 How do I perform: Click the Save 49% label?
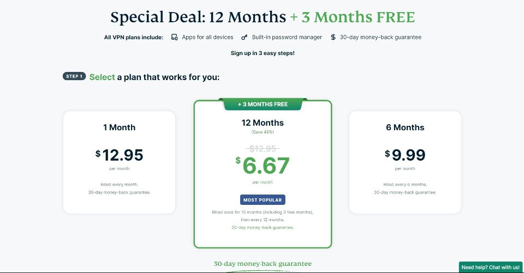pos(263,132)
